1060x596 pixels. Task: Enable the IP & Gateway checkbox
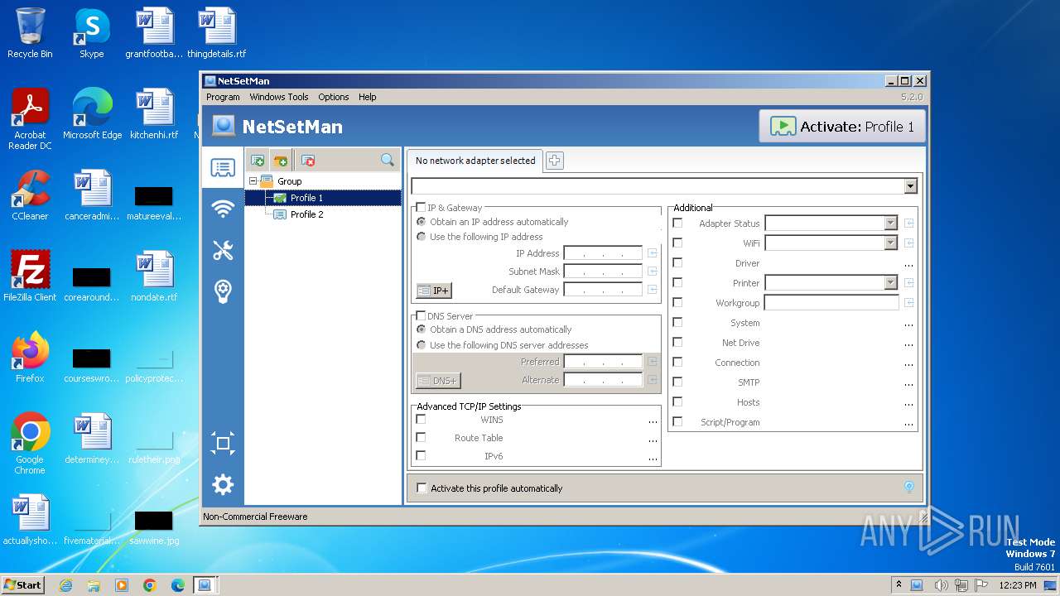pyautogui.click(x=421, y=208)
